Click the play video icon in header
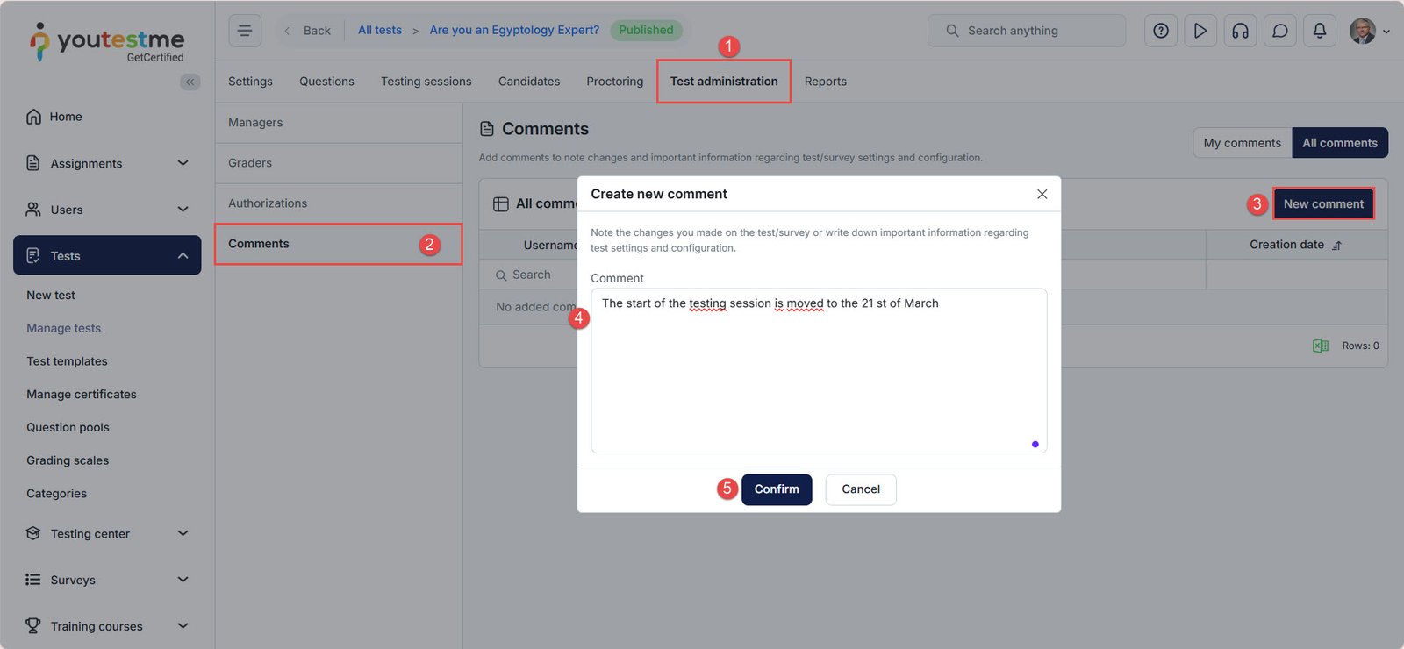This screenshot has height=649, width=1404. pyautogui.click(x=1200, y=31)
